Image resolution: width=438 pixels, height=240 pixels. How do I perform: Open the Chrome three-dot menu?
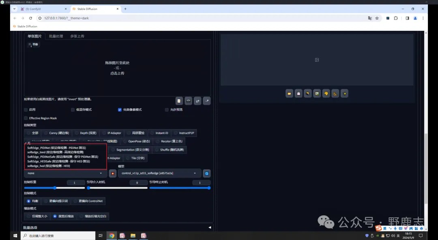(x=423, y=18)
